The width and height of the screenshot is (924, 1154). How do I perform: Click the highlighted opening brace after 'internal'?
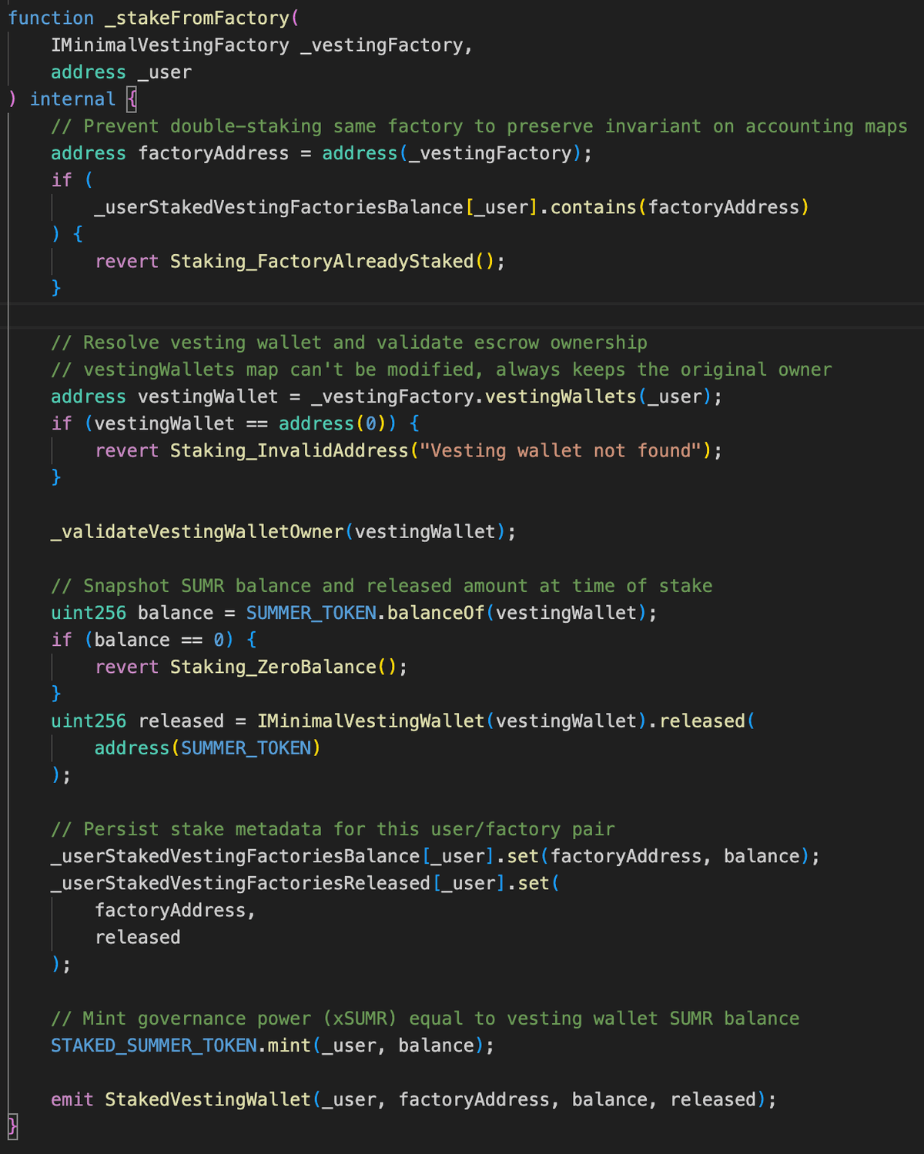click(132, 99)
